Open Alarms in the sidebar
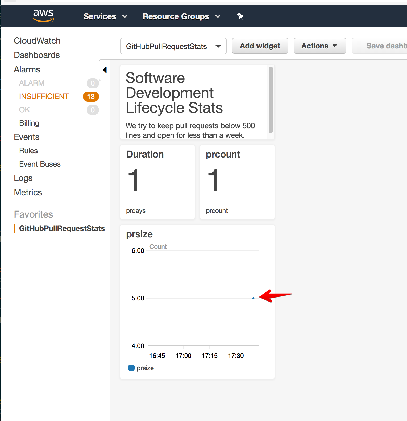Image resolution: width=407 pixels, height=421 pixels. point(27,69)
